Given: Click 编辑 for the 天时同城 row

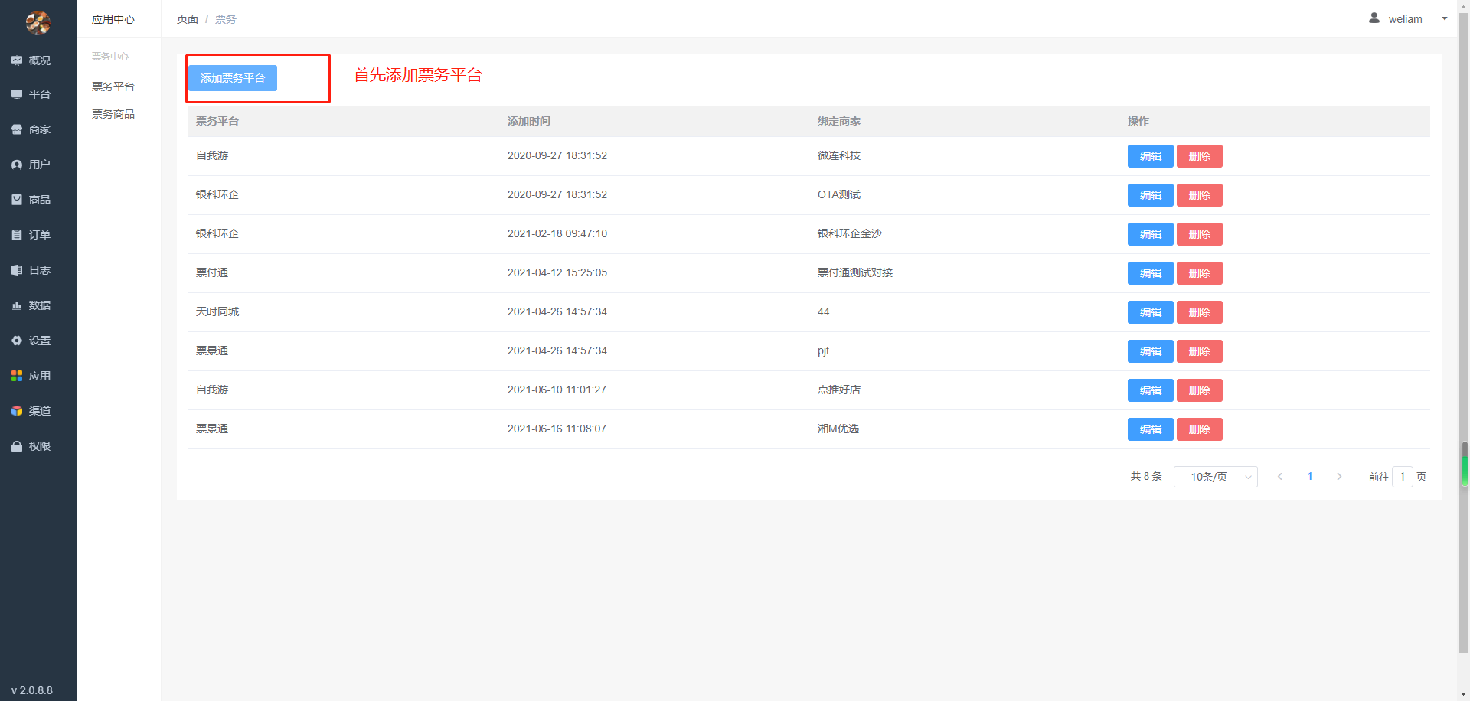Looking at the screenshot, I should [1150, 312].
